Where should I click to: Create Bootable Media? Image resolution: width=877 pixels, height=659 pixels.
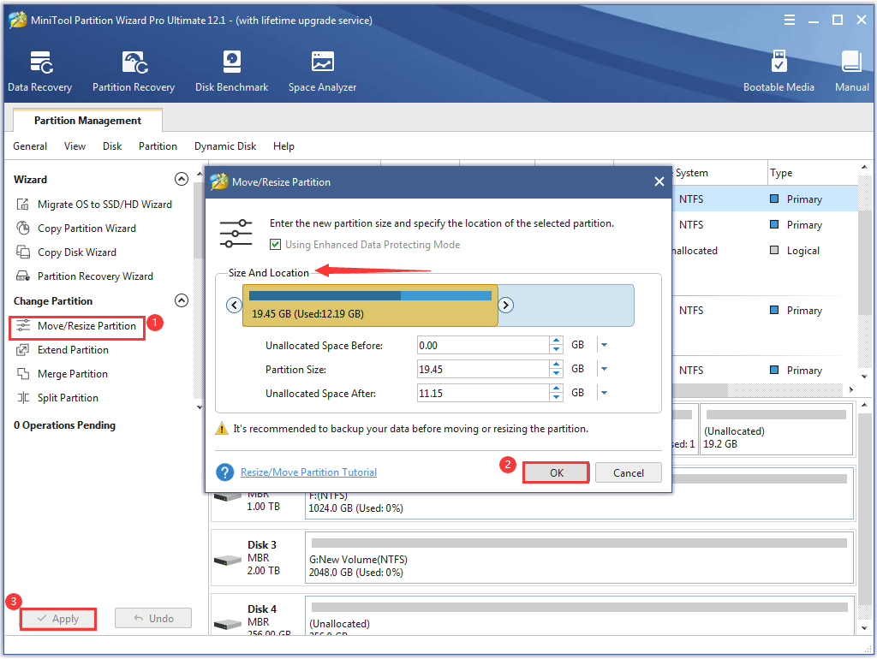point(779,72)
